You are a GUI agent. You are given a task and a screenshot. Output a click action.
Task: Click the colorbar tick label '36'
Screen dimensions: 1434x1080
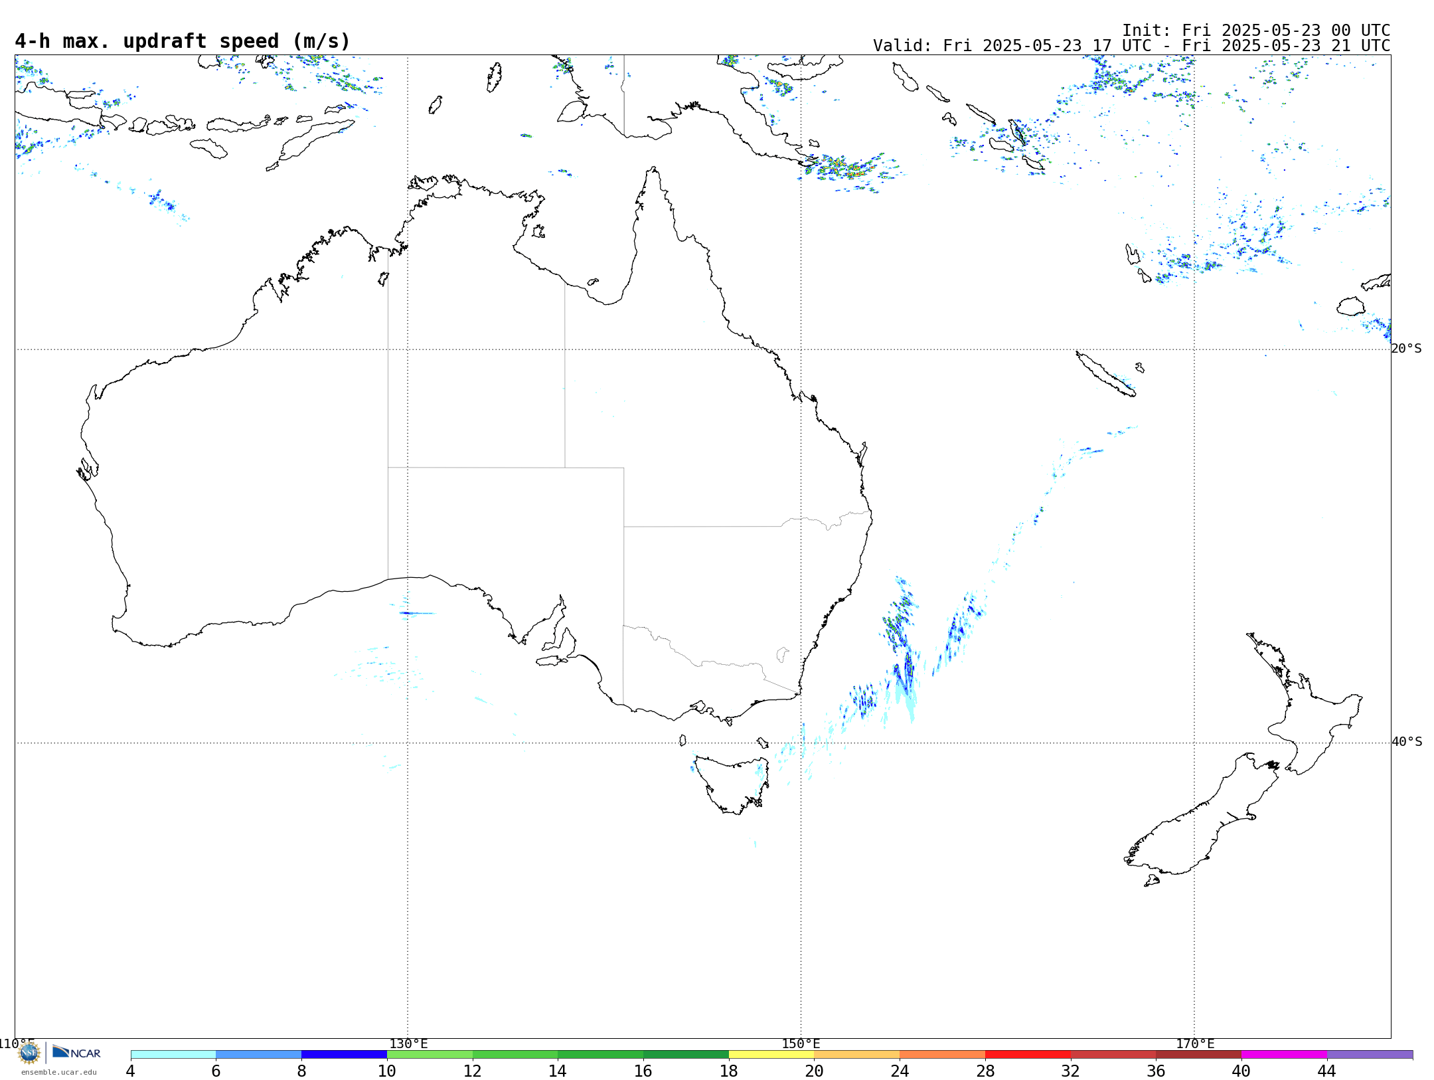coord(1156,1071)
